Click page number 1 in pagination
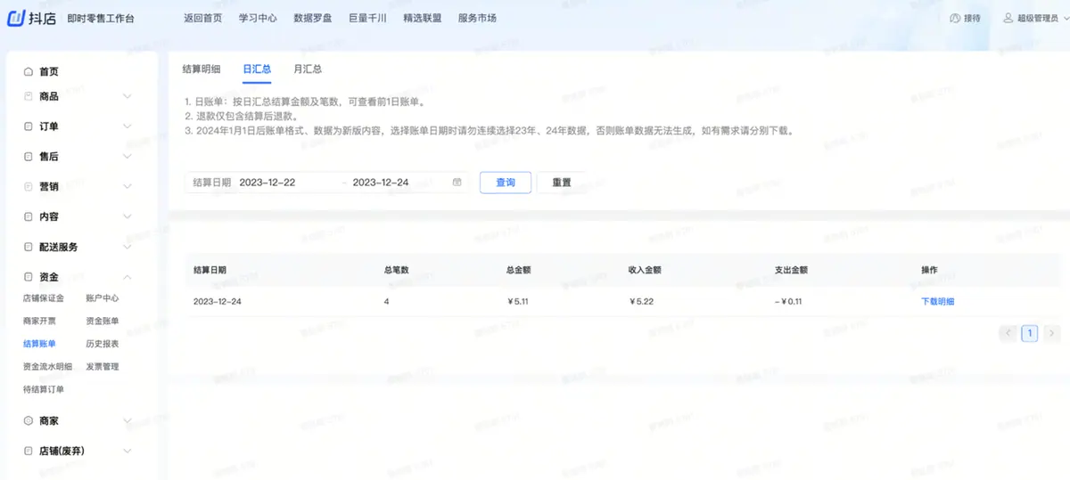Viewport: 1070px width, 480px height. (x=1030, y=333)
